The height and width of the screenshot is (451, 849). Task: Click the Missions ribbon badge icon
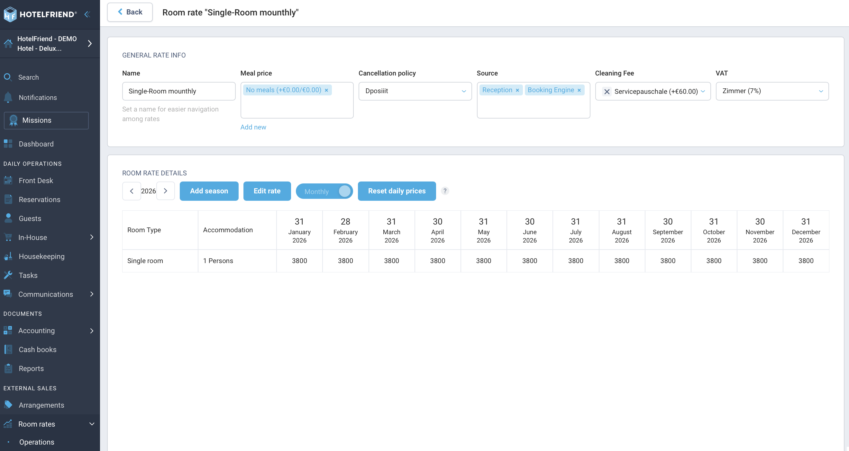pyautogui.click(x=14, y=120)
